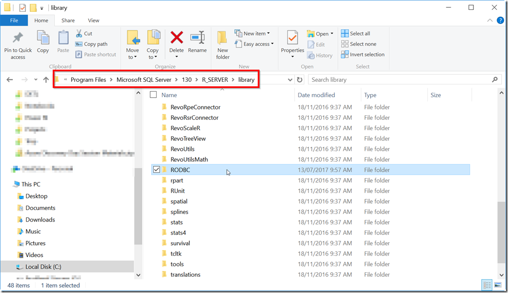This screenshot has width=508, height=293.
Task: Click Invert selection
Action: pyautogui.click(x=363, y=54)
